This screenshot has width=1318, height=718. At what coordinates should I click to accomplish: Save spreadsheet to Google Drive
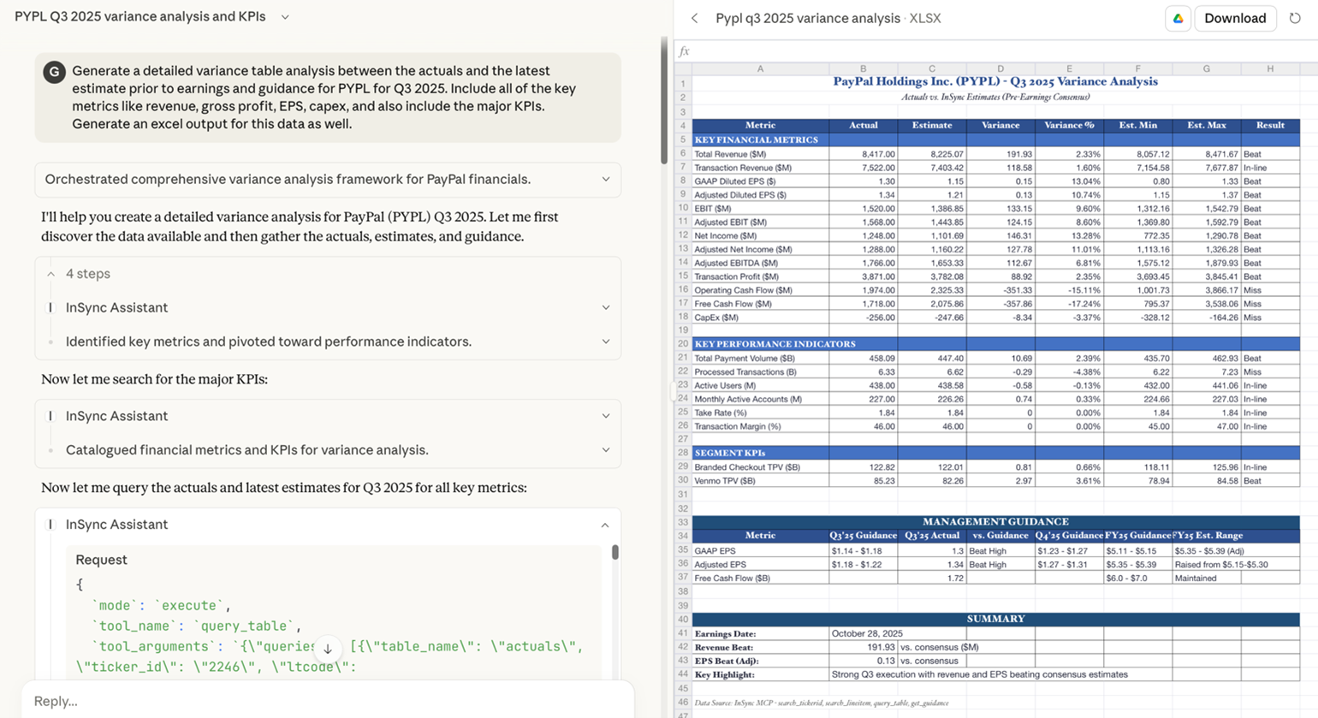point(1178,18)
